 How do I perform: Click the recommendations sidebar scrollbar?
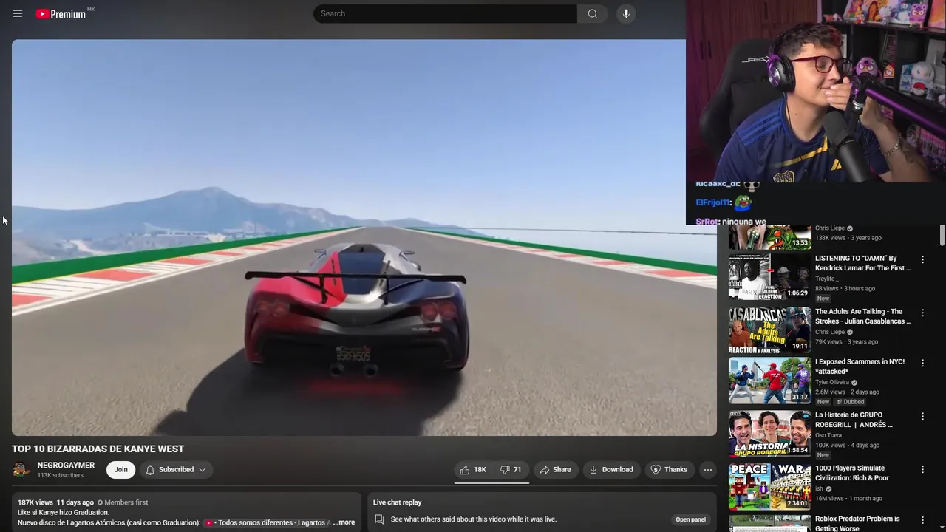(x=942, y=236)
